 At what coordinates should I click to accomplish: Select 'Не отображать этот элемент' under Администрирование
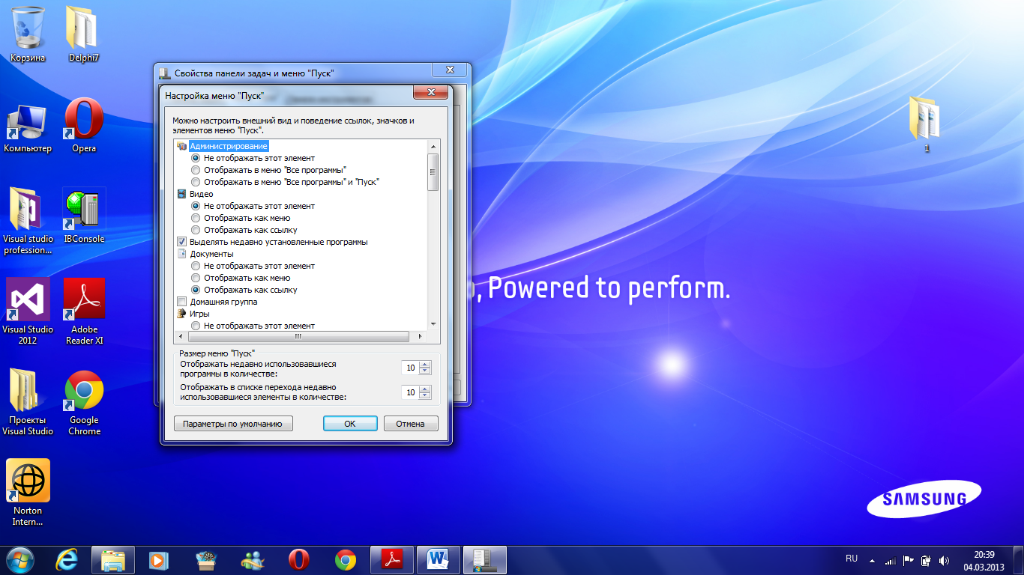tap(253, 158)
